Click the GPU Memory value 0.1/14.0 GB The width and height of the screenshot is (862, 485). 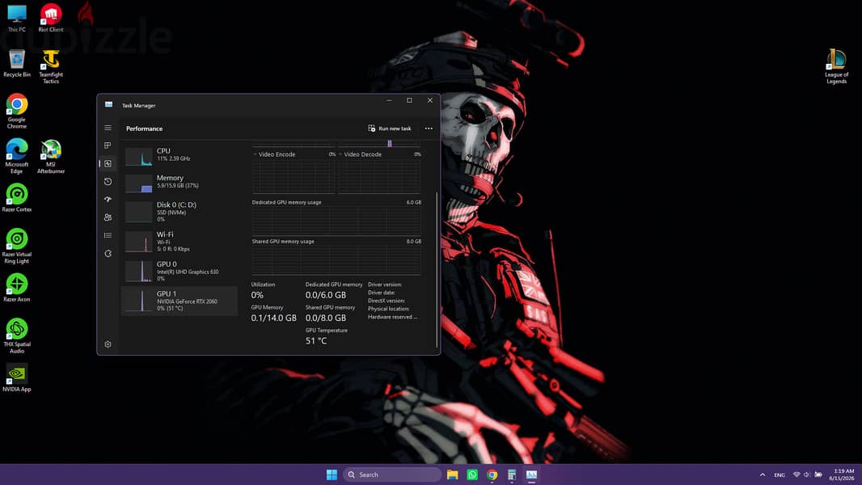click(x=274, y=318)
